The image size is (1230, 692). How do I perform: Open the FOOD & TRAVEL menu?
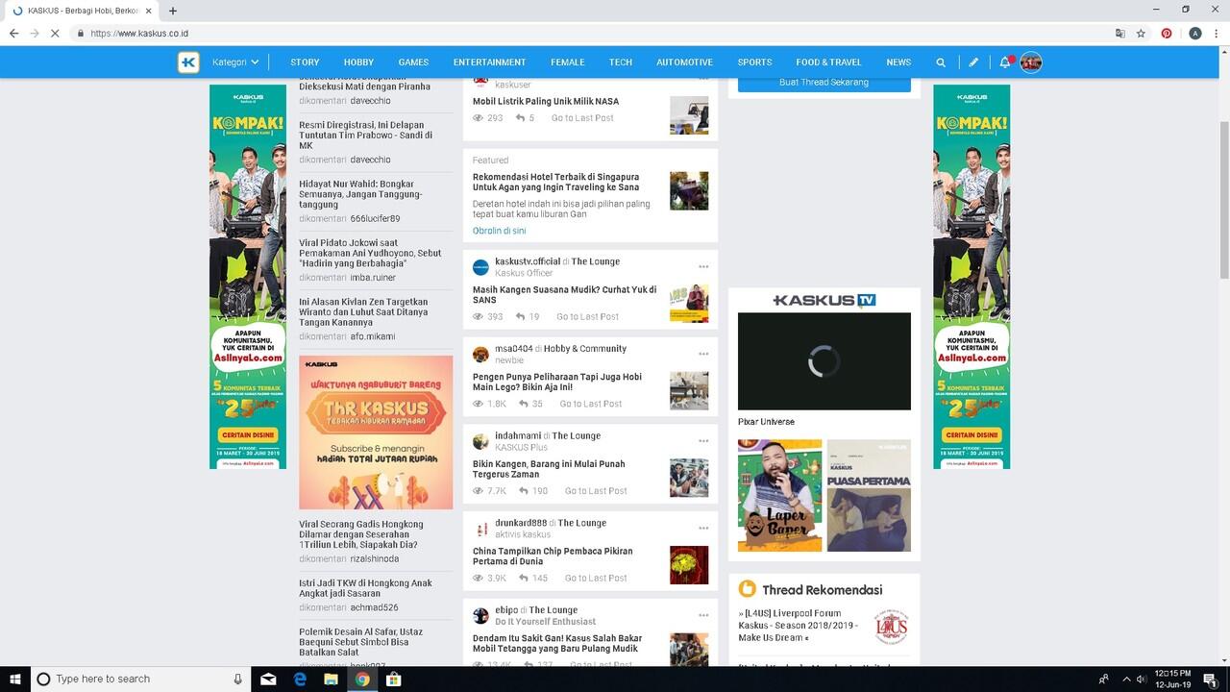828,62
